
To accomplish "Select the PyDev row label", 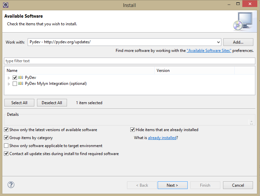I will (31, 78).
